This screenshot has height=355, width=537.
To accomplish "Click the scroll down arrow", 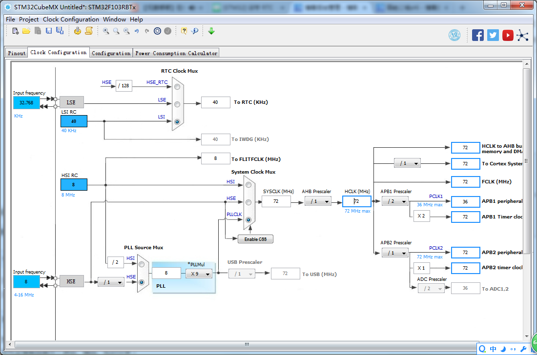I will tap(526, 336).
